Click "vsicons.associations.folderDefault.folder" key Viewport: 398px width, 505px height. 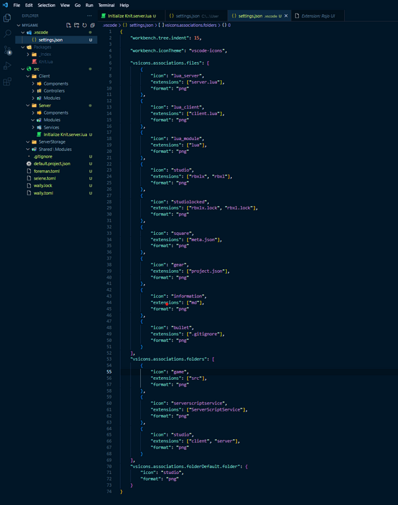point(185,467)
